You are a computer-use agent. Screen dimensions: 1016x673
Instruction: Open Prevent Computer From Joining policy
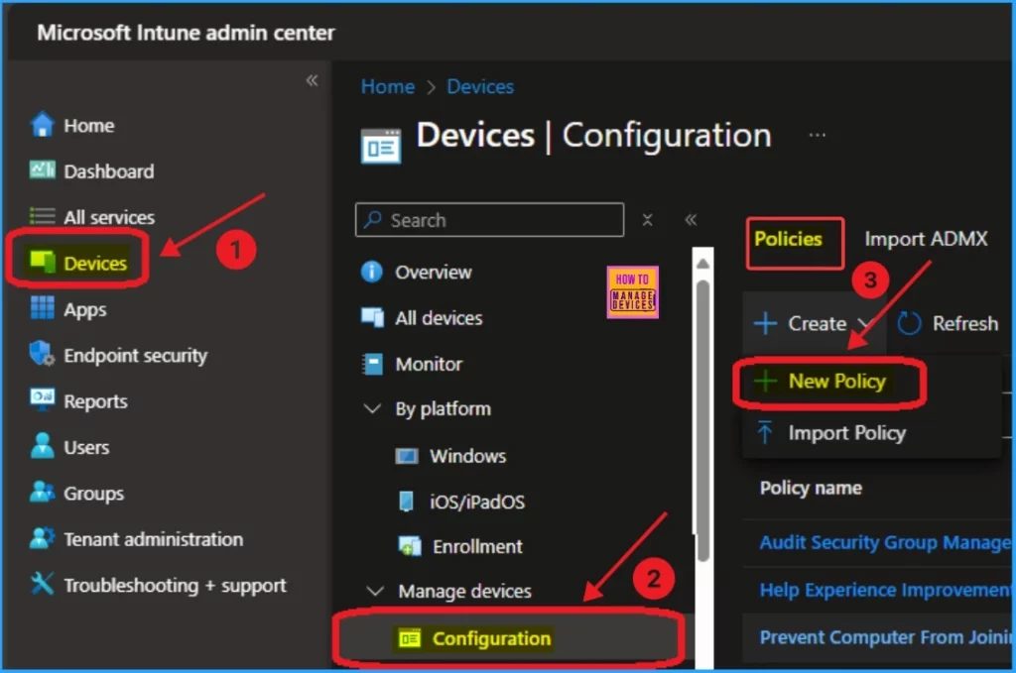(886, 637)
